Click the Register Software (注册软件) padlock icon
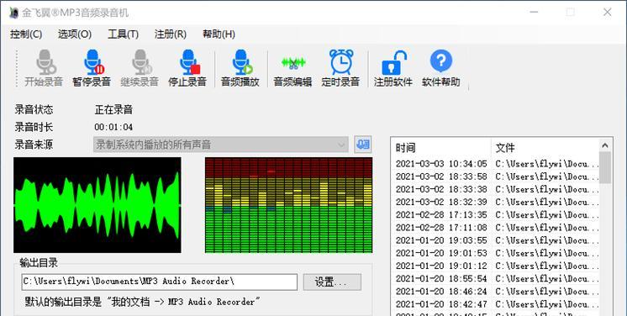Viewport: 627px width, 316px height. click(394, 63)
